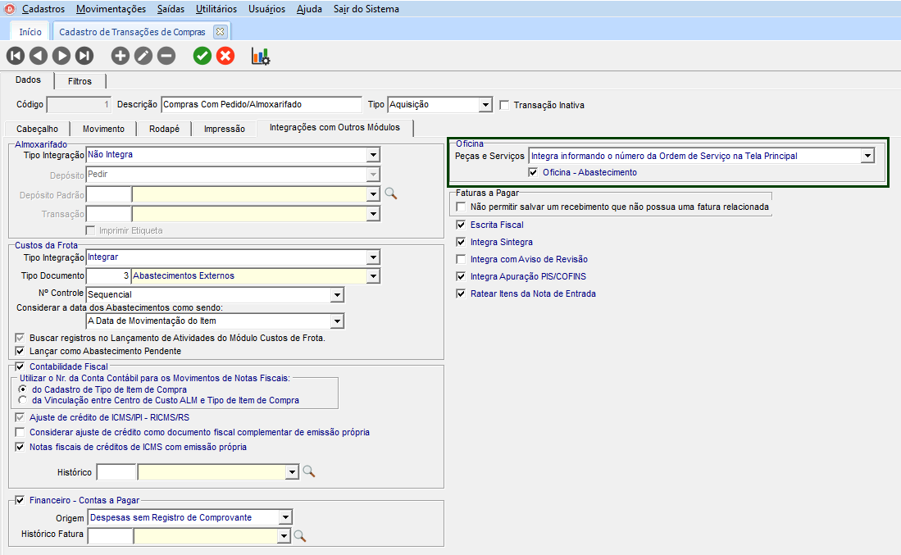Confirm changes with green check icon

pyautogui.click(x=202, y=56)
